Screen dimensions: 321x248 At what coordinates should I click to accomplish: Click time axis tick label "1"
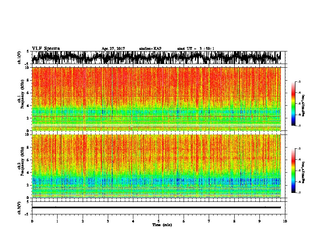[x=57, y=221]
